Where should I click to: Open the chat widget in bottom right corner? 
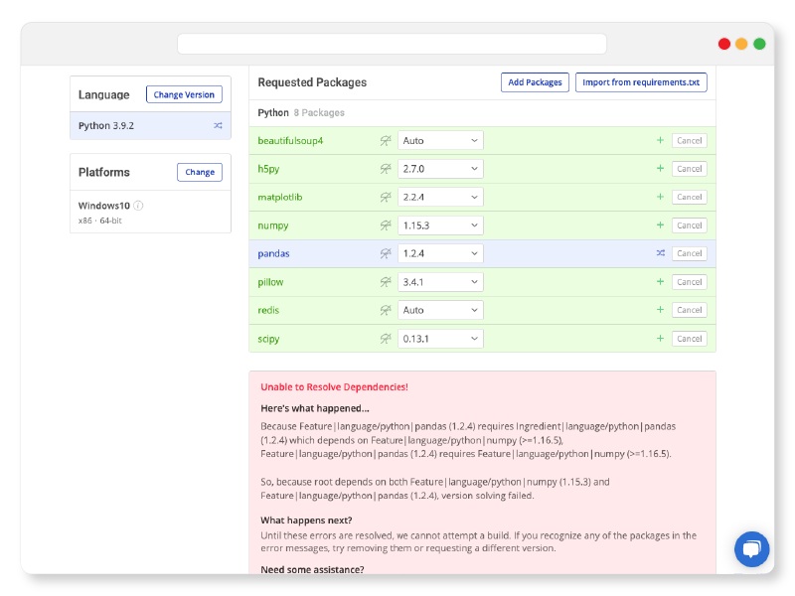point(752,549)
